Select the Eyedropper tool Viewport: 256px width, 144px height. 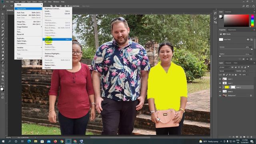3,31
